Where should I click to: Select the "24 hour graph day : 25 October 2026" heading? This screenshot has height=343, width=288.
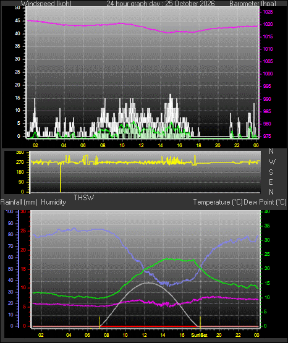point(161,4)
